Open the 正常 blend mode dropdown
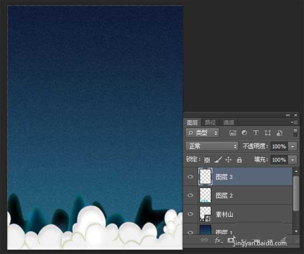304x254 pixels. (x=212, y=146)
